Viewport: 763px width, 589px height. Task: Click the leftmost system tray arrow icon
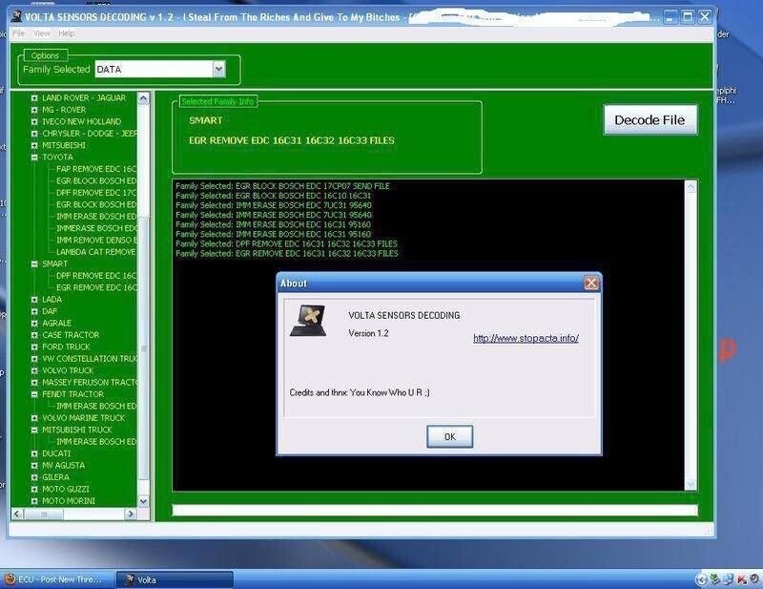(x=702, y=579)
